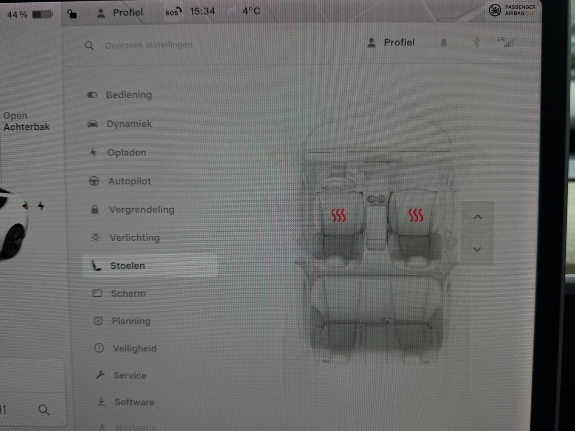Open the Opladen settings menu

coord(126,153)
